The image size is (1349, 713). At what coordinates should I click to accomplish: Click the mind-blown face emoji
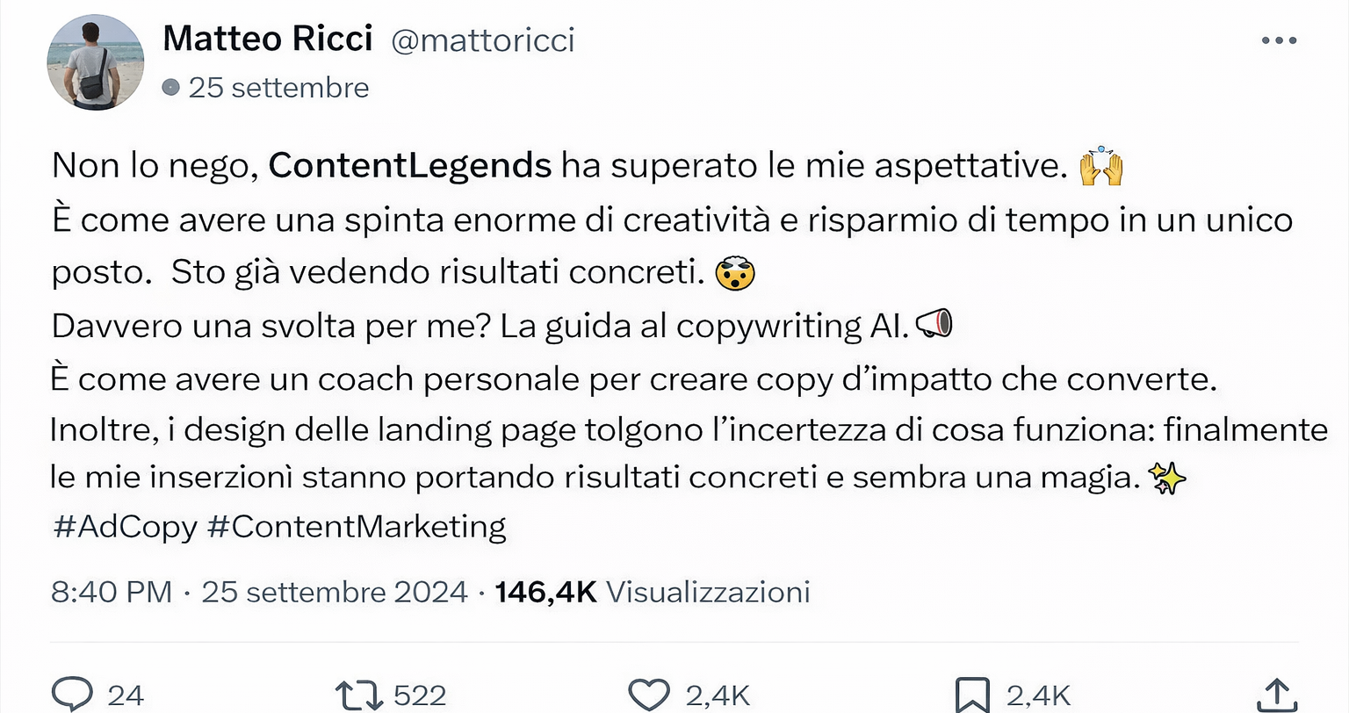[735, 273]
